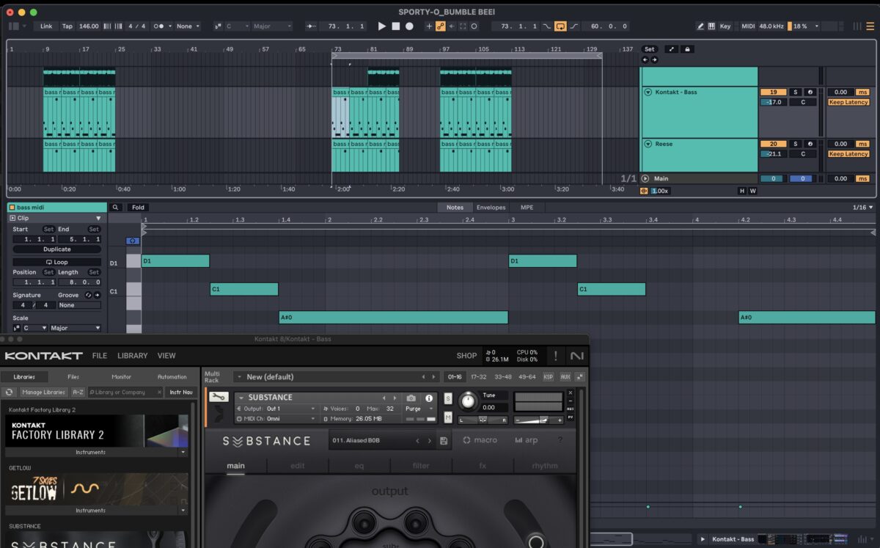This screenshot has width=880, height=548.
Task: Enable Key map mode
Action: pos(725,26)
